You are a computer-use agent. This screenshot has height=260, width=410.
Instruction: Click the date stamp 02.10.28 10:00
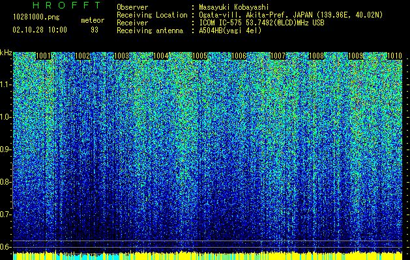pos(40,30)
